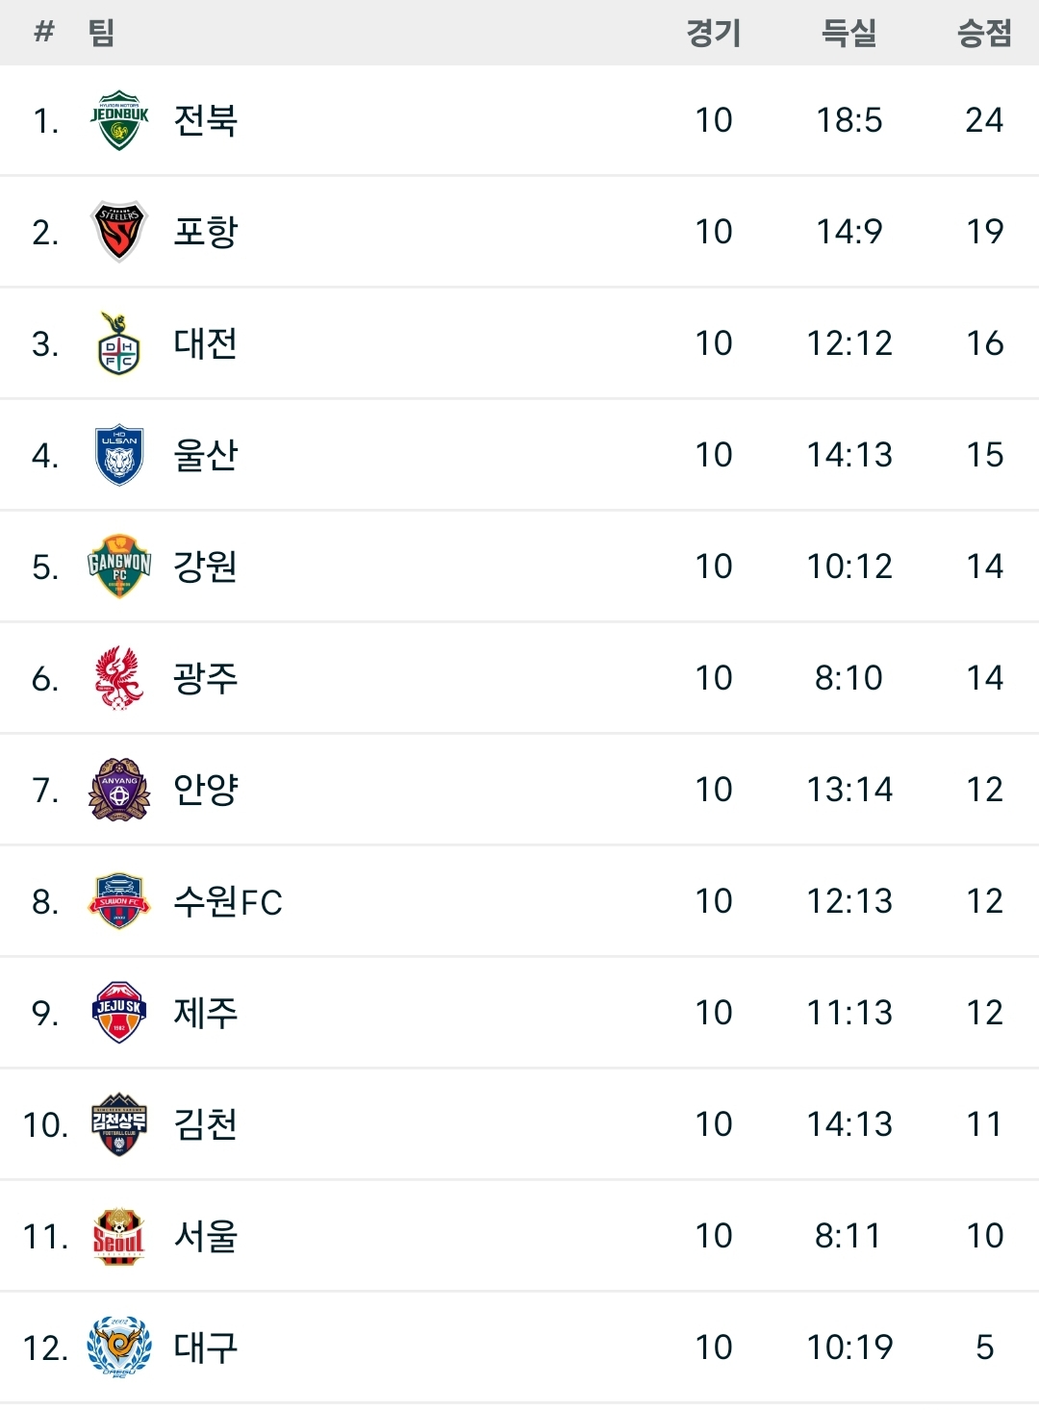The image size is (1039, 1410).
Task: Tap the Suwon FC shield logo
Action: click(119, 901)
